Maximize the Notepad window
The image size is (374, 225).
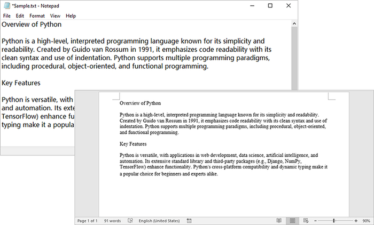tap(270, 6)
